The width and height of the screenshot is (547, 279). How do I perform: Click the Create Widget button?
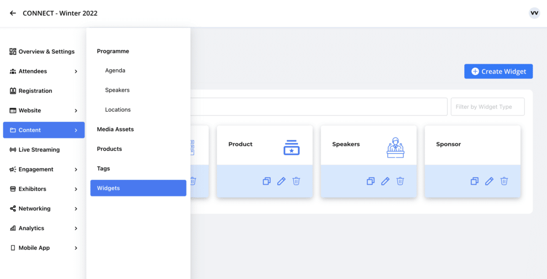pos(498,71)
